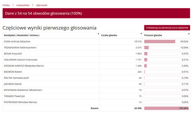Viewport: 194px width, 114px height.
Task: Click Częściowe wyniki pierwszego głosowania heading
Action: 49,28
